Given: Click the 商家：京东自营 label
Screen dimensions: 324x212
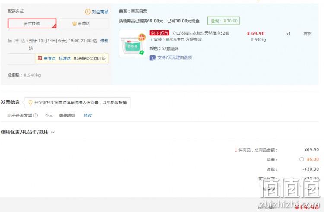Looking at the screenshot, I should pos(133,11).
